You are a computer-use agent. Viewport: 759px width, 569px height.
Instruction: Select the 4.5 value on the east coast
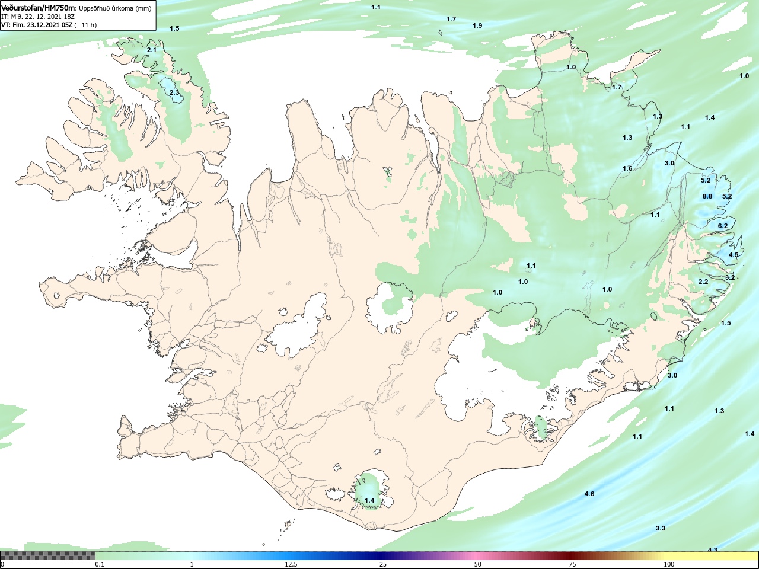pyautogui.click(x=734, y=255)
